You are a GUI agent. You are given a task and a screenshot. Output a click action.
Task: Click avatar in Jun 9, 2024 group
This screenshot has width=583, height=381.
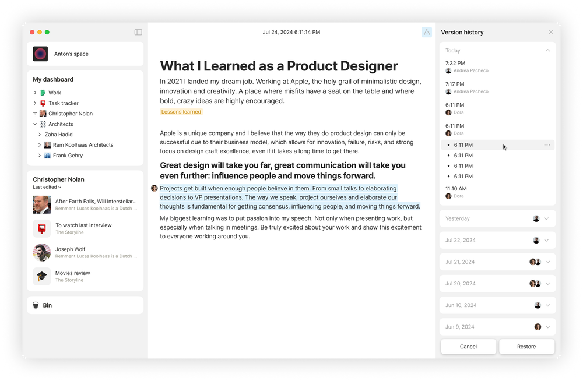[538, 327]
